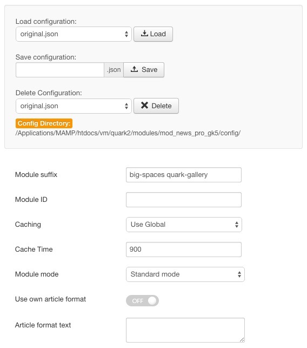Screen dimensions: 307x348
Task: Click the Load configuration dropdown arrows
Action: [126, 34]
